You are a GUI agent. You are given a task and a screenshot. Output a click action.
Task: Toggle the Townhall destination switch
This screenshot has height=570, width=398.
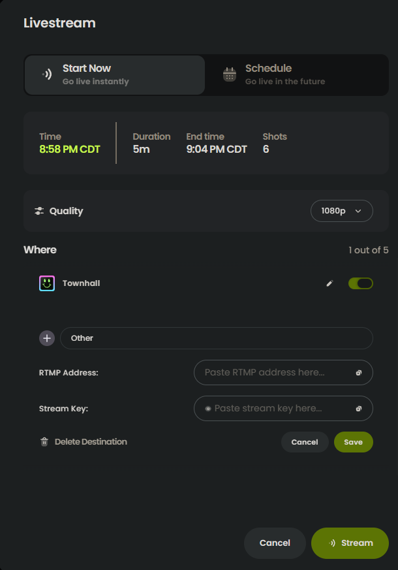coord(361,283)
